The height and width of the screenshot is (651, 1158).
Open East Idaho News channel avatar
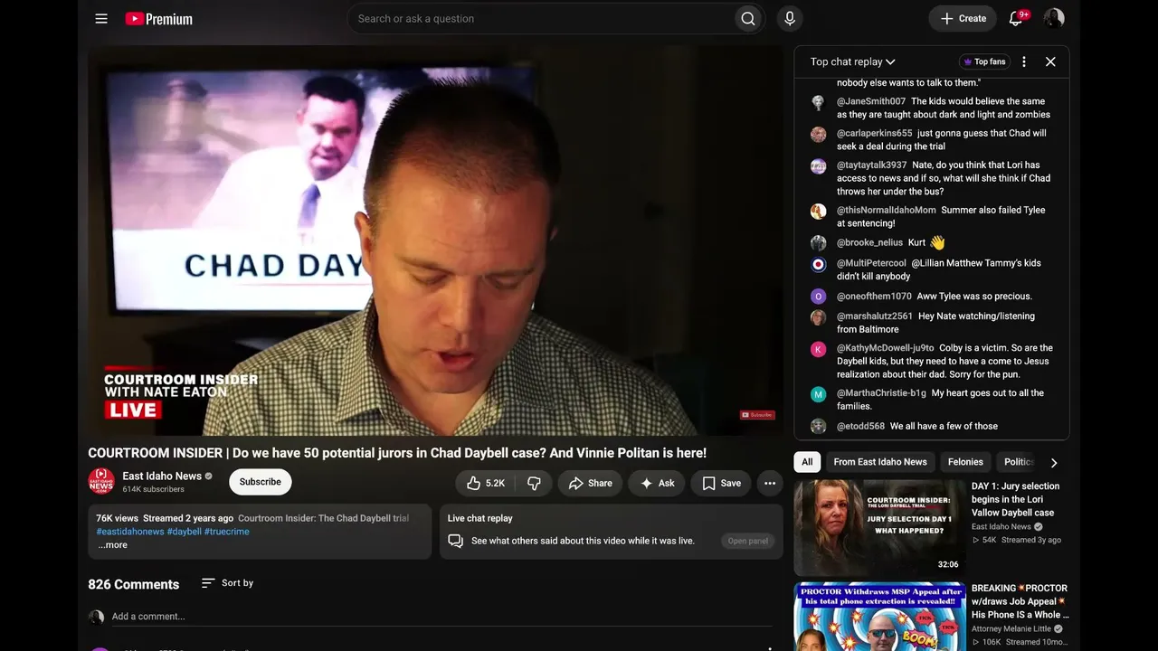pyautogui.click(x=101, y=481)
